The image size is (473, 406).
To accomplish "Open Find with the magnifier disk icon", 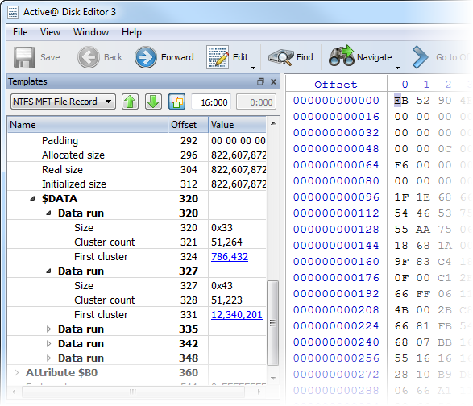I will click(x=280, y=57).
